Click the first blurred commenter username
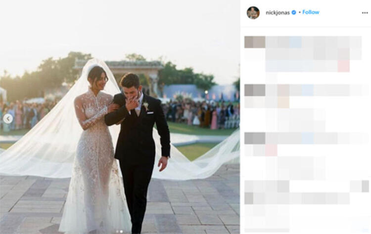The height and width of the screenshot is (234, 371). tap(255, 42)
